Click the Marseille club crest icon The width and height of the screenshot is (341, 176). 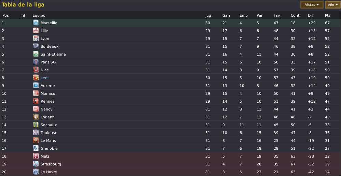[x=36, y=23]
